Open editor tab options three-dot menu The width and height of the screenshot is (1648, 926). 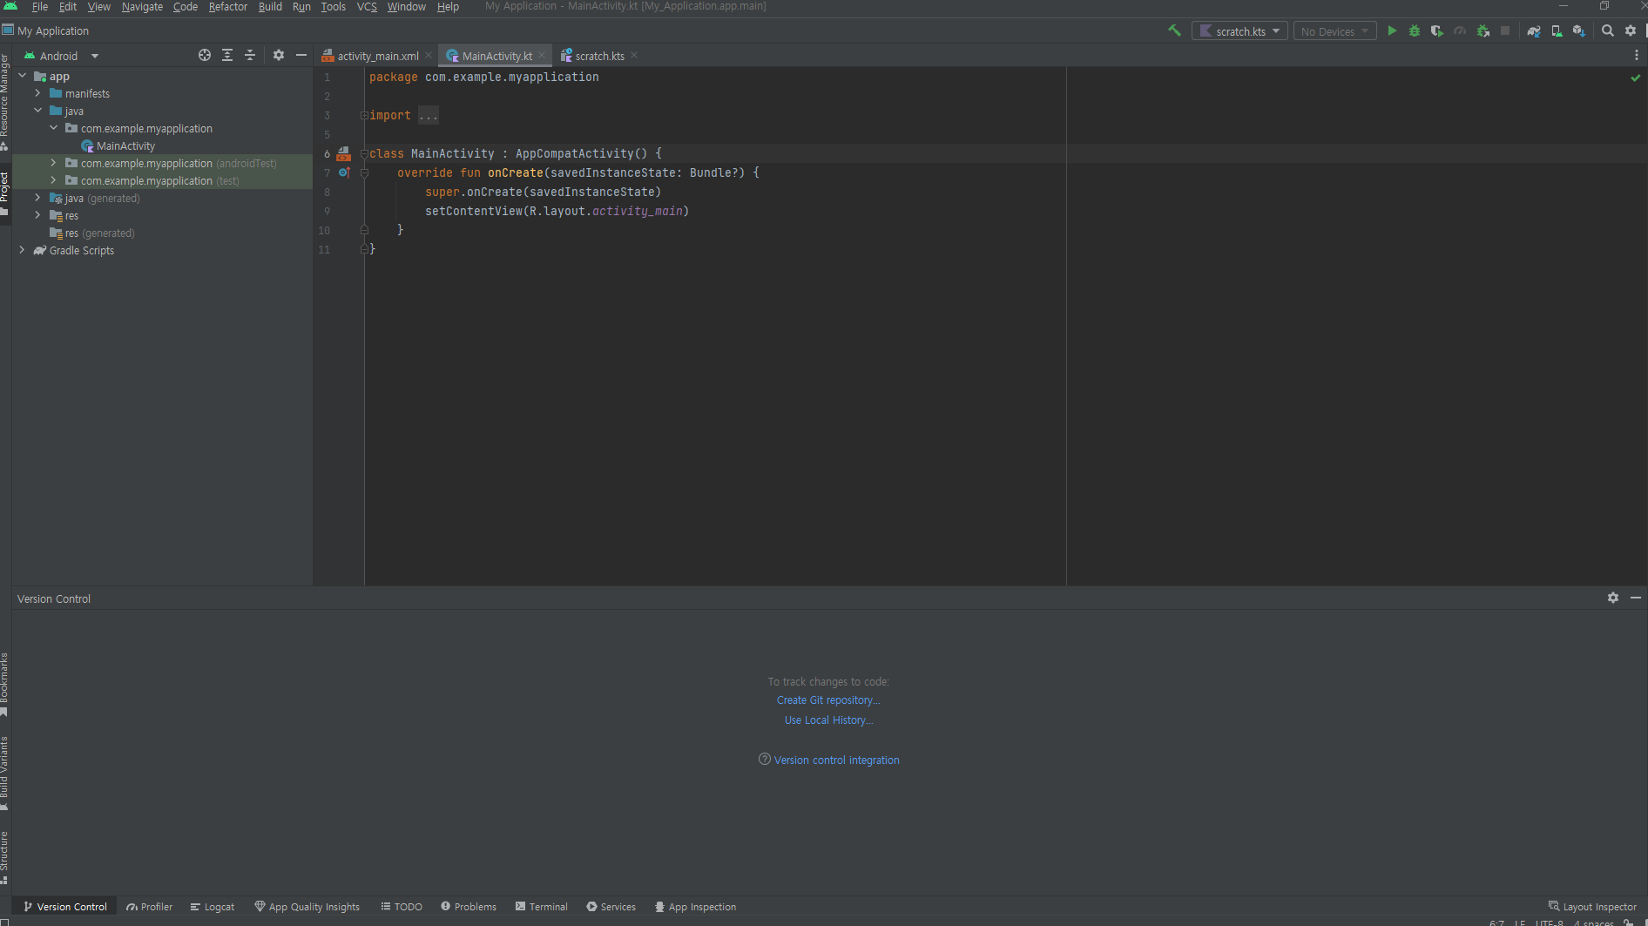1637,55
